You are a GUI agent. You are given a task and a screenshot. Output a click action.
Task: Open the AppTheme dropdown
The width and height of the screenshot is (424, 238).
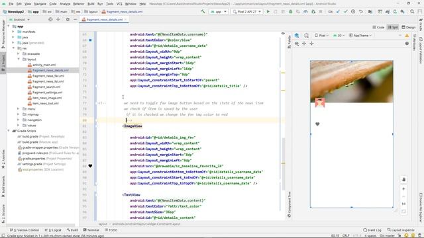point(360,35)
